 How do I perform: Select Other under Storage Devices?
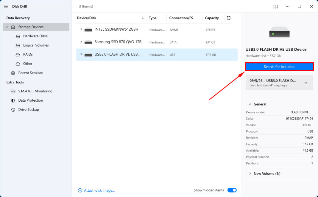click(x=27, y=63)
